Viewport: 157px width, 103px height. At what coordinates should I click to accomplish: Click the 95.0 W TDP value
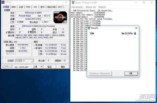pyautogui.click(x=47, y=16)
